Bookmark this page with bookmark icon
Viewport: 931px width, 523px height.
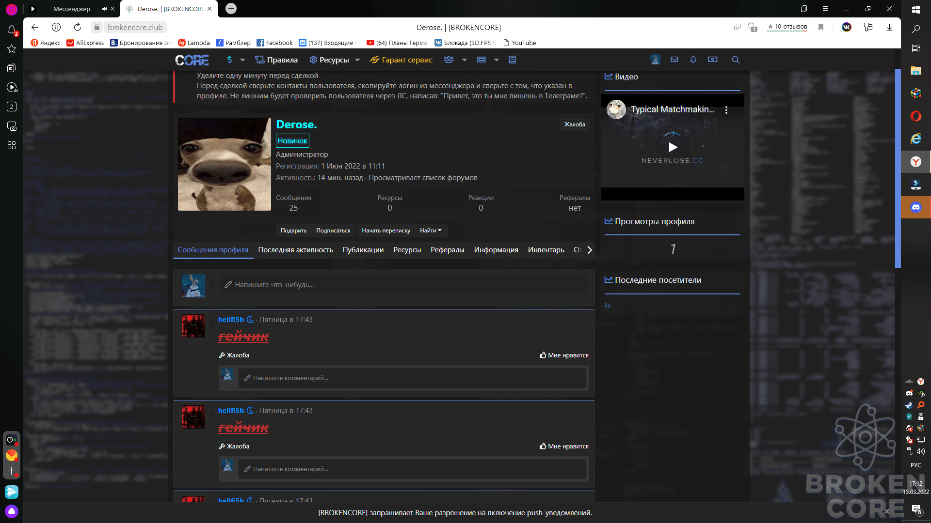(x=821, y=27)
